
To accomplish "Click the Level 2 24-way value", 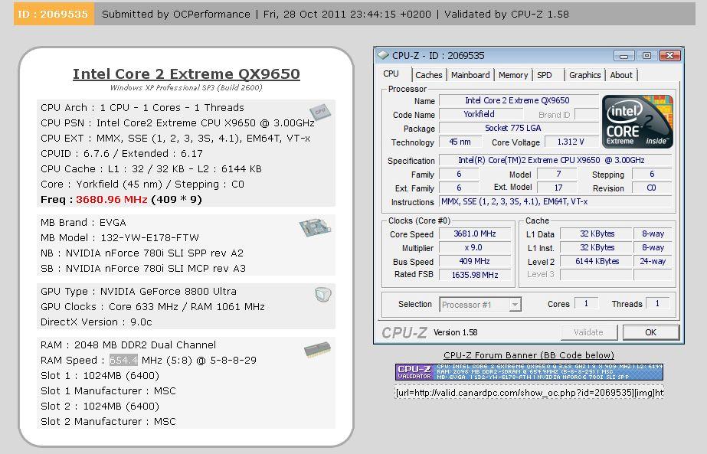I will [653, 261].
